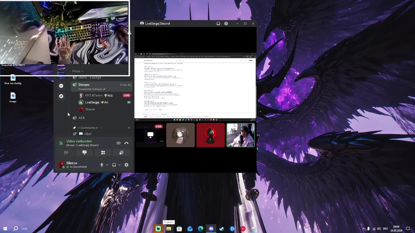Viewport: 415px width, 233px height.
Task: Open Outlook from taskbar
Action: 190,229
